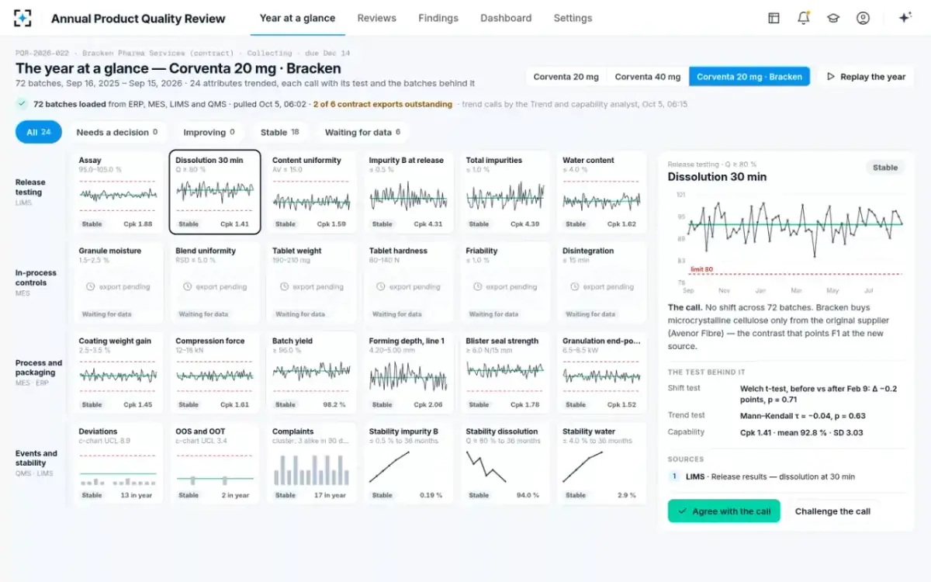Click the Granule moisture export pending clock icon

click(x=91, y=286)
